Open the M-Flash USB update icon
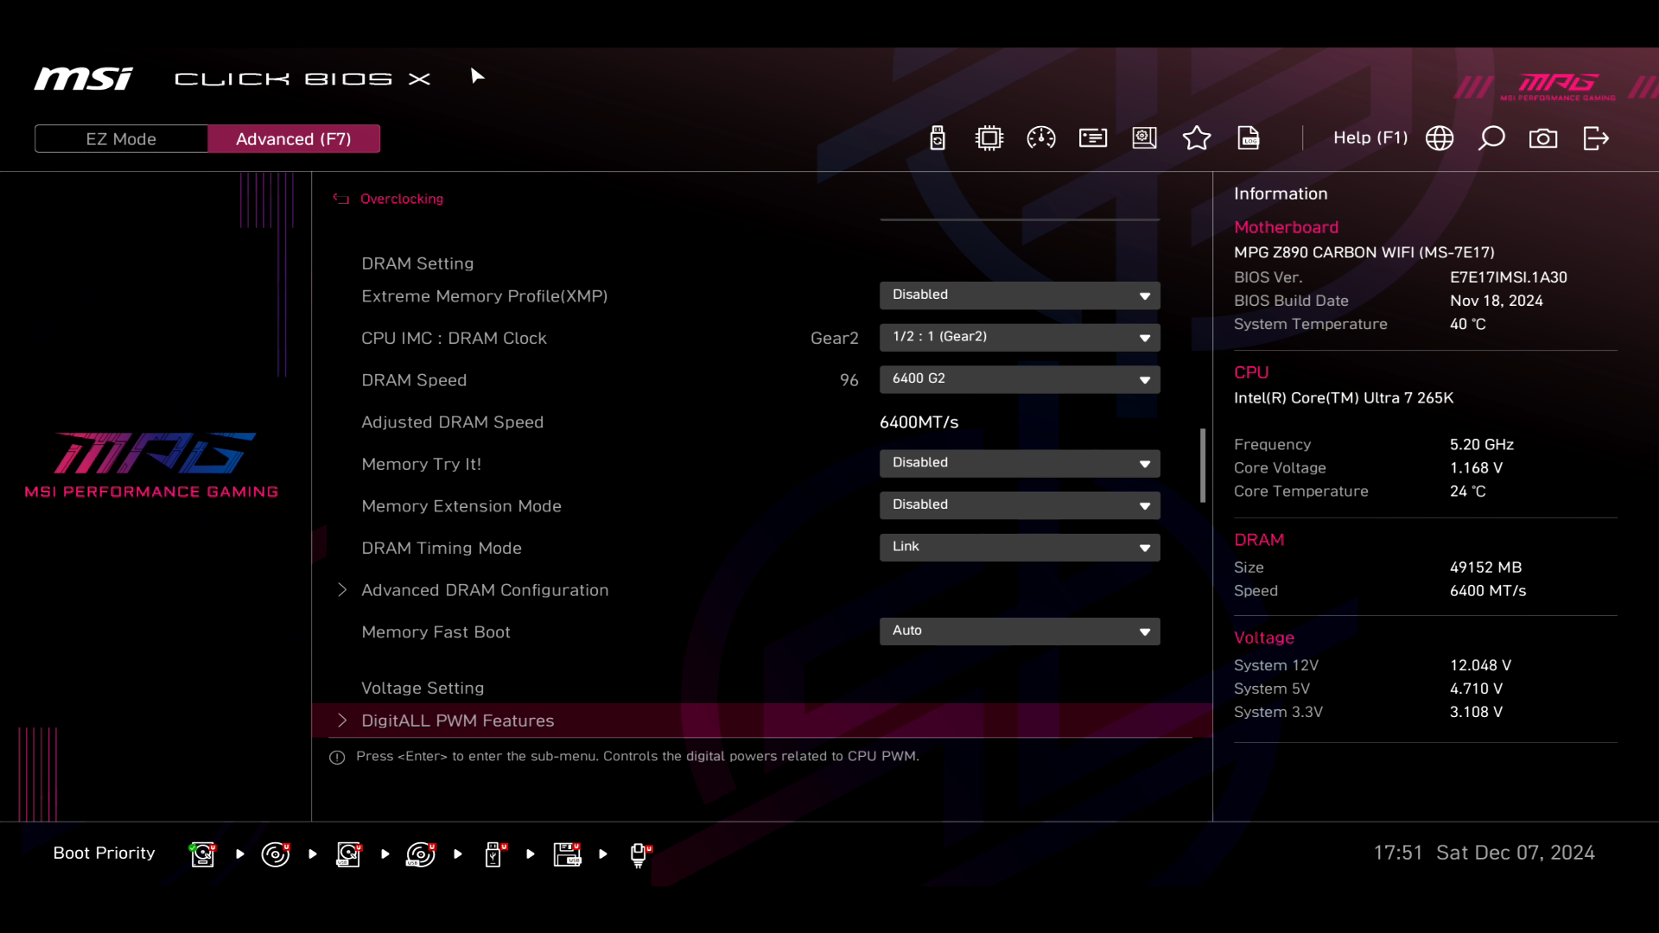Image resolution: width=1659 pixels, height=933 pixels. tap(938, 138)
